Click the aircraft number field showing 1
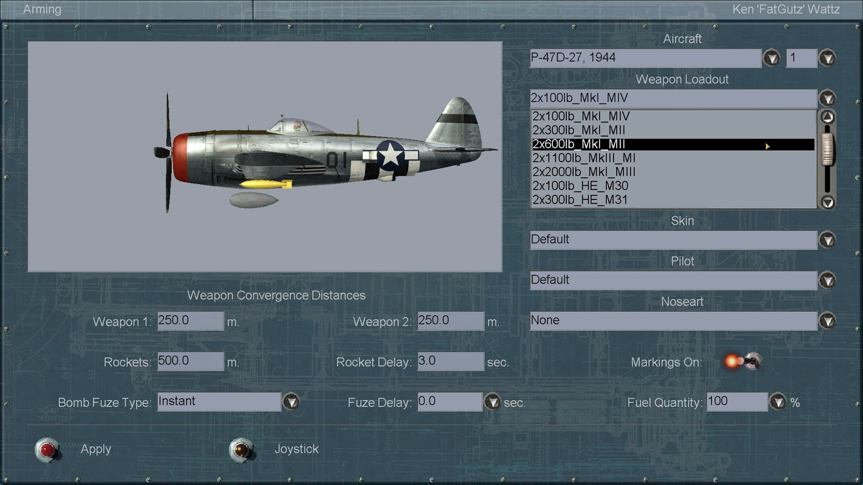The image size is (863, 485). (802, 58)
